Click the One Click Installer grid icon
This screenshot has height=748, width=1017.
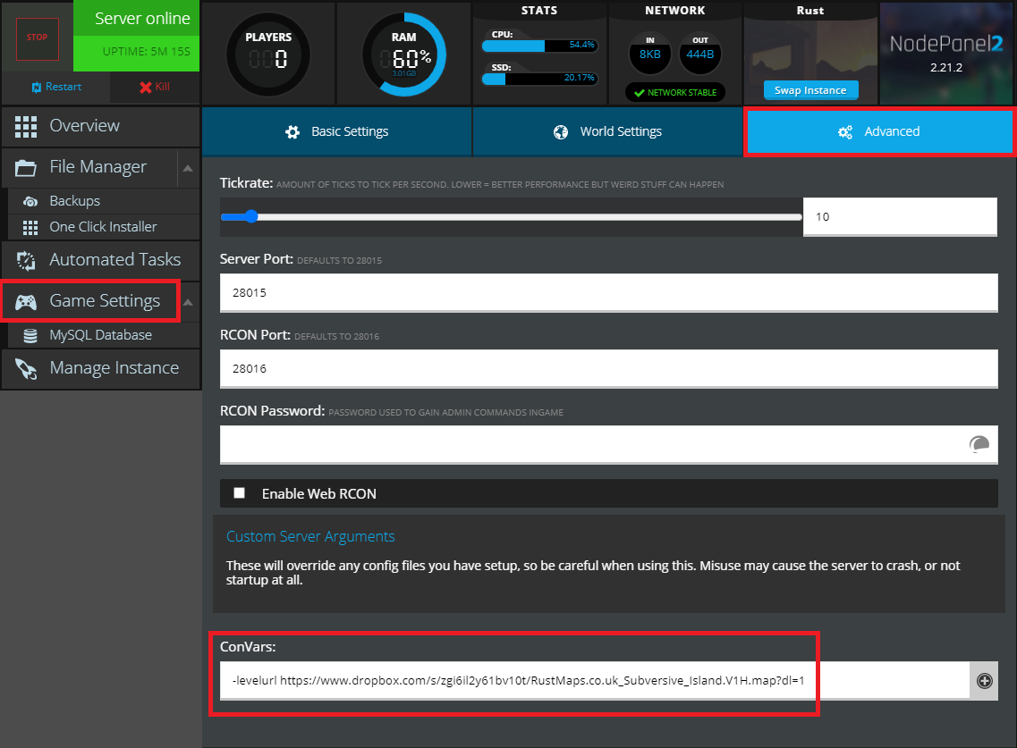tap(30, 227)
